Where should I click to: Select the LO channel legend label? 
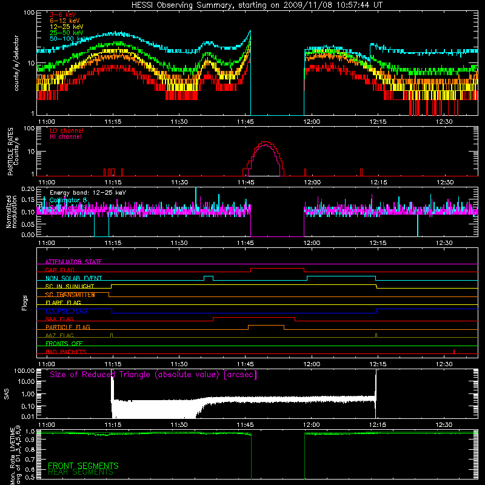[x=67, y=130]
